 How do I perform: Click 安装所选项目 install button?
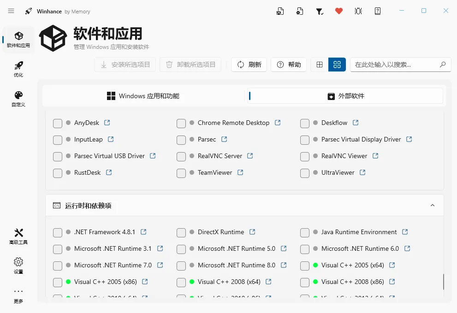(x=125, y=65)
